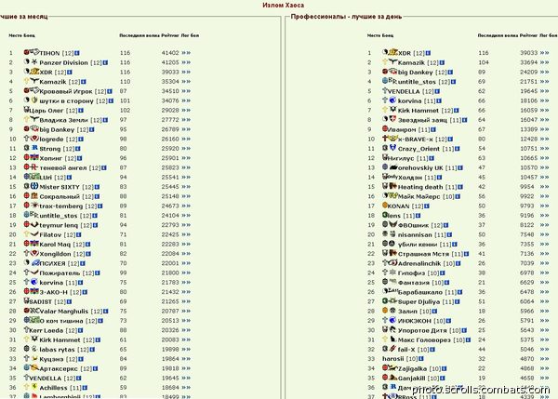The image size is (558, 399).
Task: Open Макс Головорез player link
Action: click(x=424, y=339)
